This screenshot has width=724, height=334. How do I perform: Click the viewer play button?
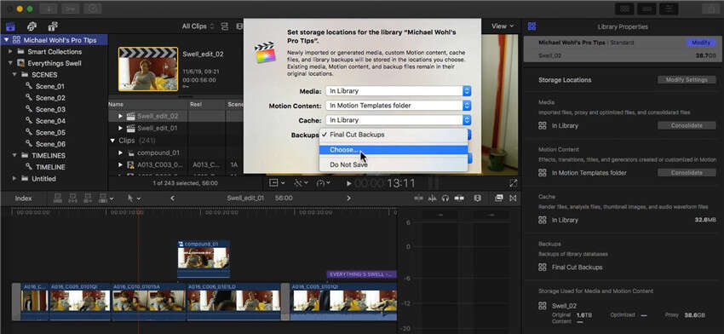point(348,183)
